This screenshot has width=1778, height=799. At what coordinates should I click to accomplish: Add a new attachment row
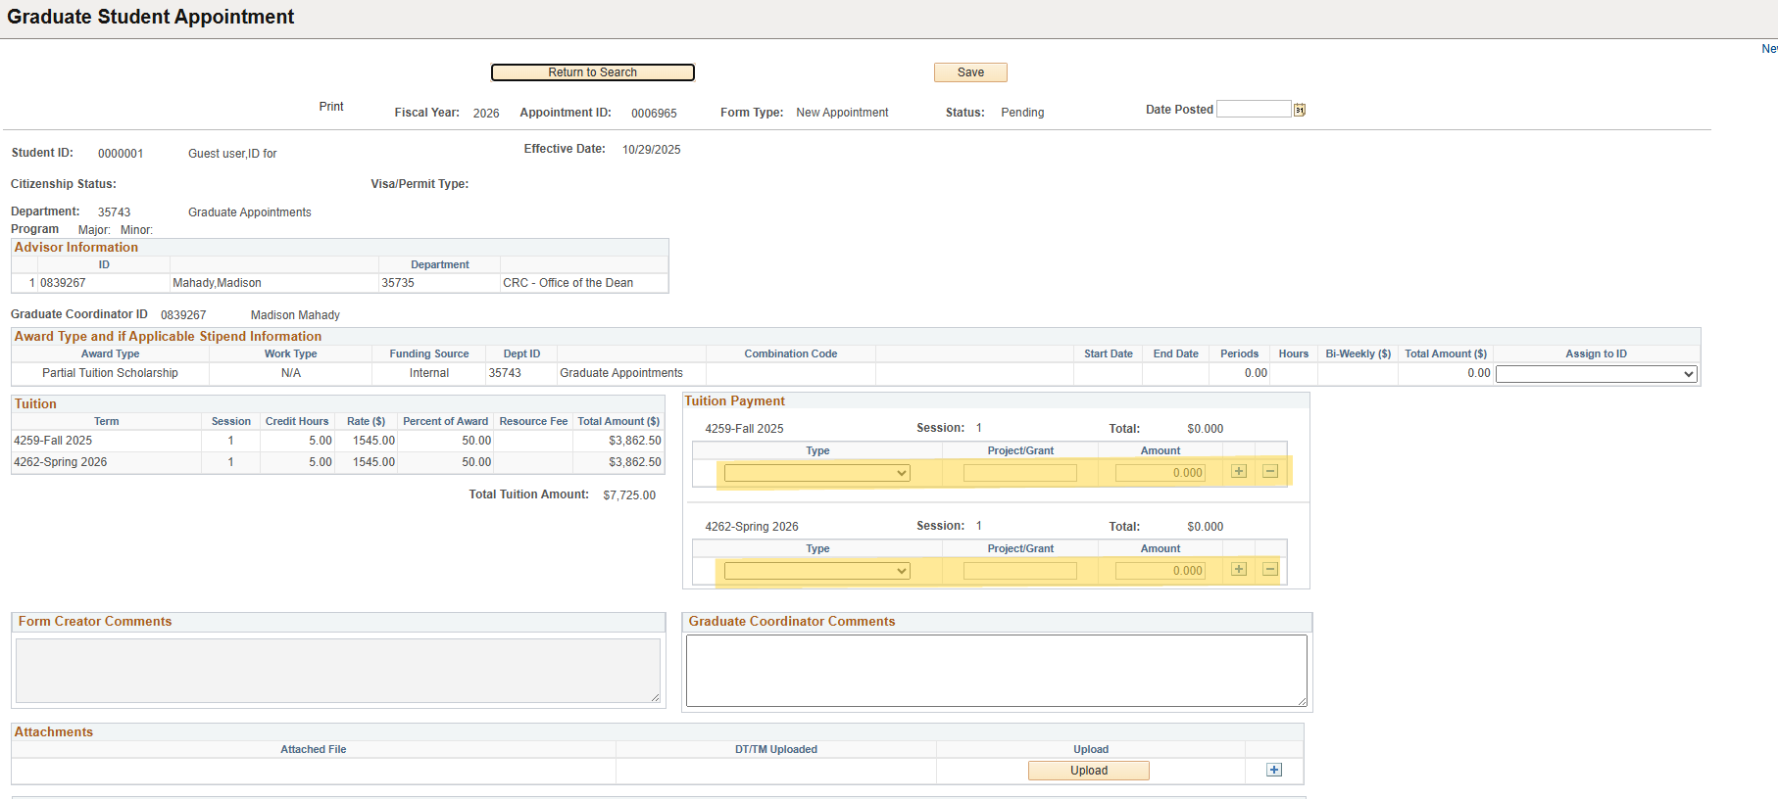tap(1273, 770)
